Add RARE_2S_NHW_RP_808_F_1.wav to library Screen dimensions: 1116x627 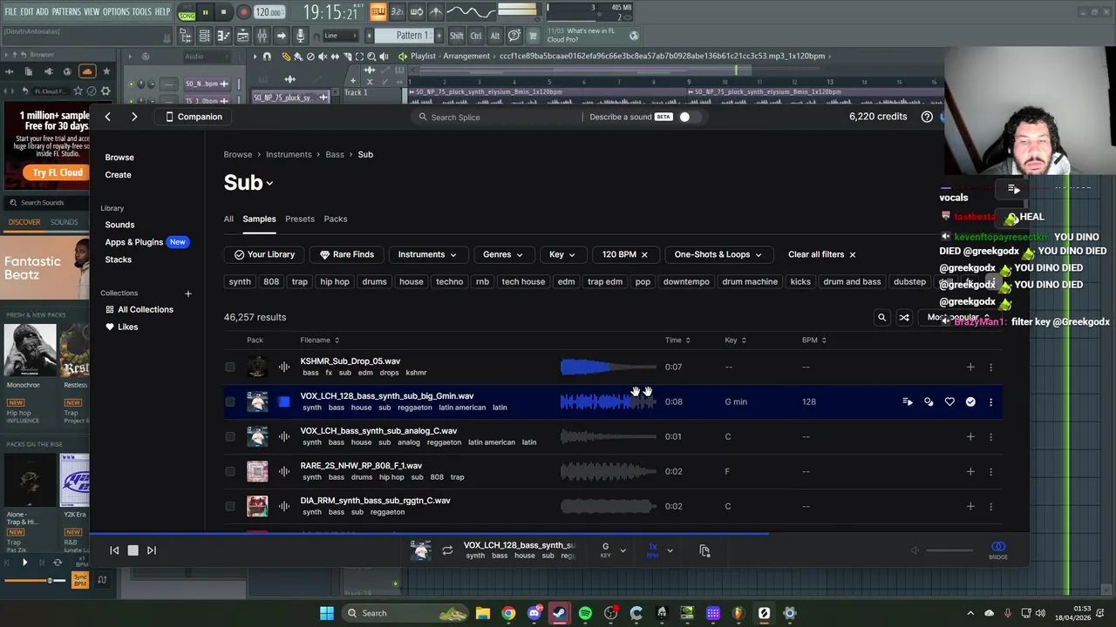(970, 471)
